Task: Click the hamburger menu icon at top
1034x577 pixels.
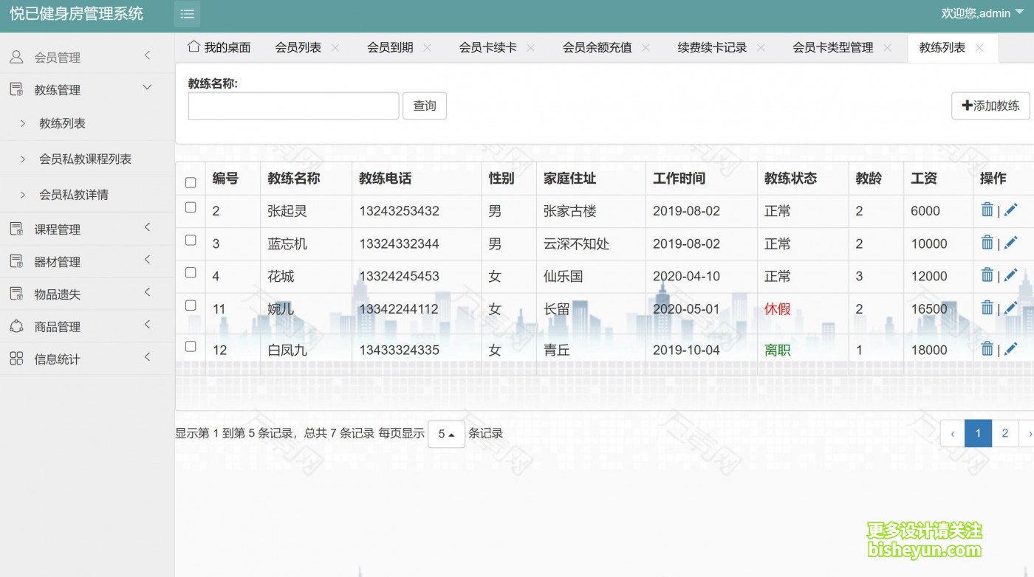Action: coord(187,13)
